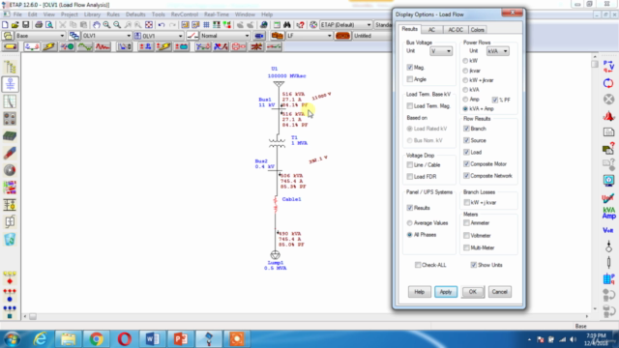Click the Help question mark toolbar icon
Image resolution: width=619 pixels, height=348 pixels.
[x=301, y=25]
